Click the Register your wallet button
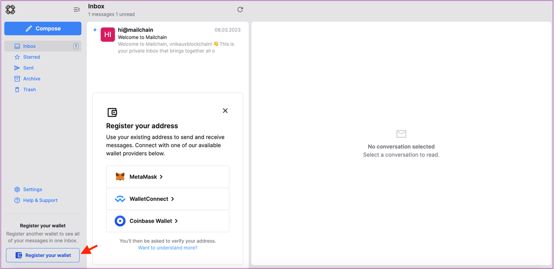The image size is (554, 269). point(43,255)
